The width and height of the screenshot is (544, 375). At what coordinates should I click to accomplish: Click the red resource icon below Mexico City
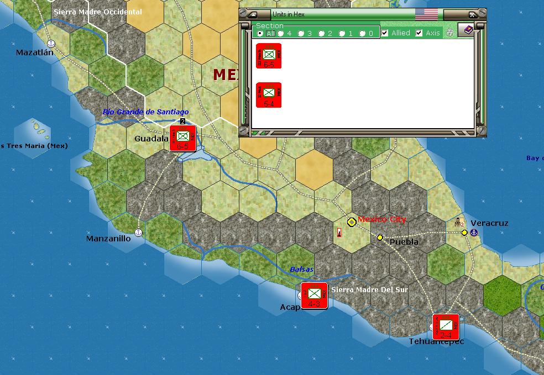pos(339,233)
